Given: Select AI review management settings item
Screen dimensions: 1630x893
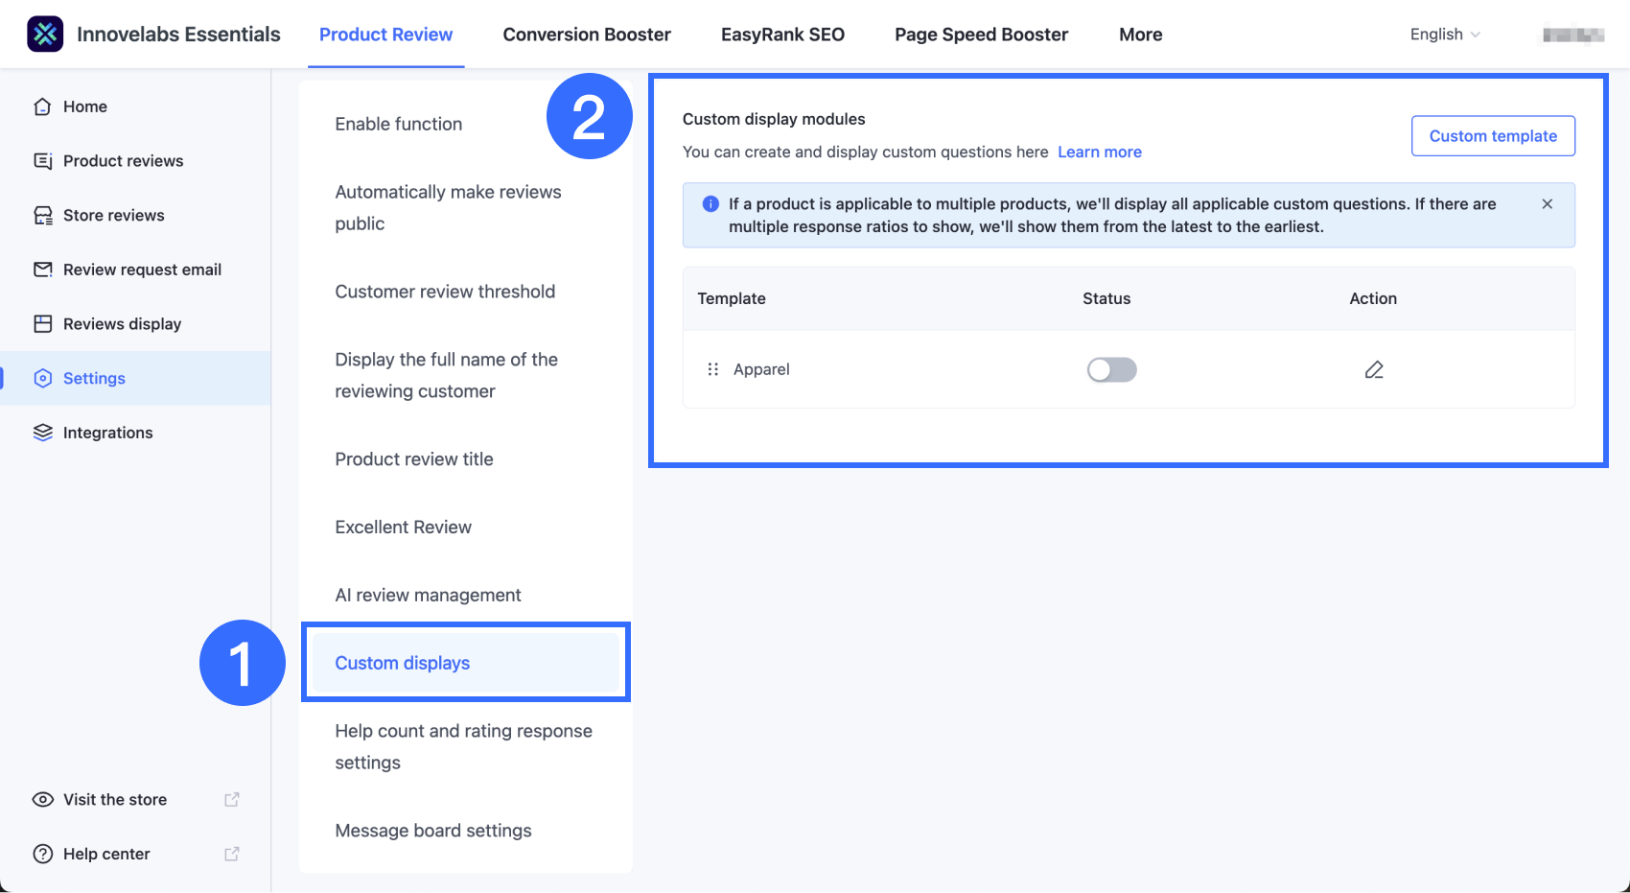Looking at the screenshot, I should [428, 596].
